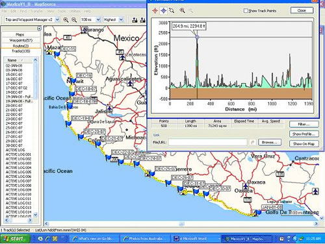This screenshot has width=325, height=244.
Task: Click the airport icon near Oaxaca
Action: [245, 186]
